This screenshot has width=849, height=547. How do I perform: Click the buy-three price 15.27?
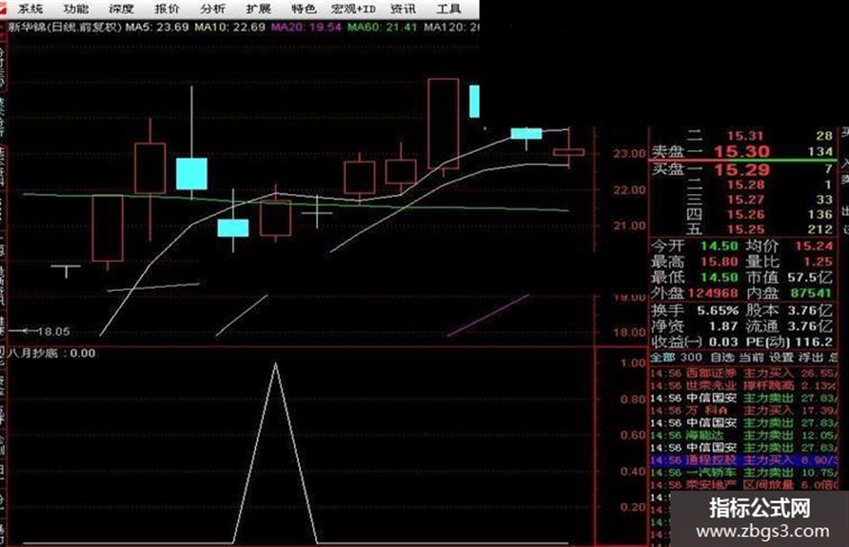click(746, 199)
